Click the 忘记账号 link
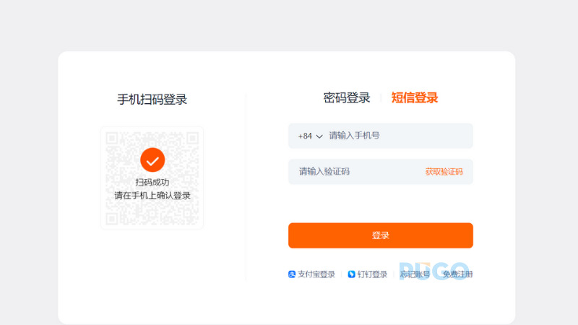The height and width of the screenshot is (325, 578). pyautogui.click(x=415, y=274)
